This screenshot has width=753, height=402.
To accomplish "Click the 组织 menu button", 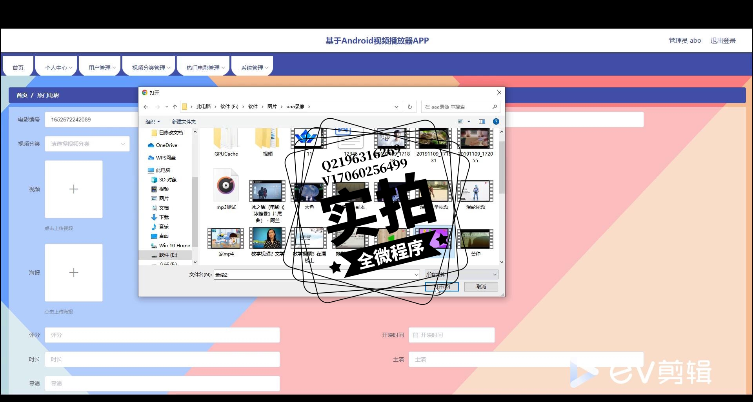I will coord(153,121).
